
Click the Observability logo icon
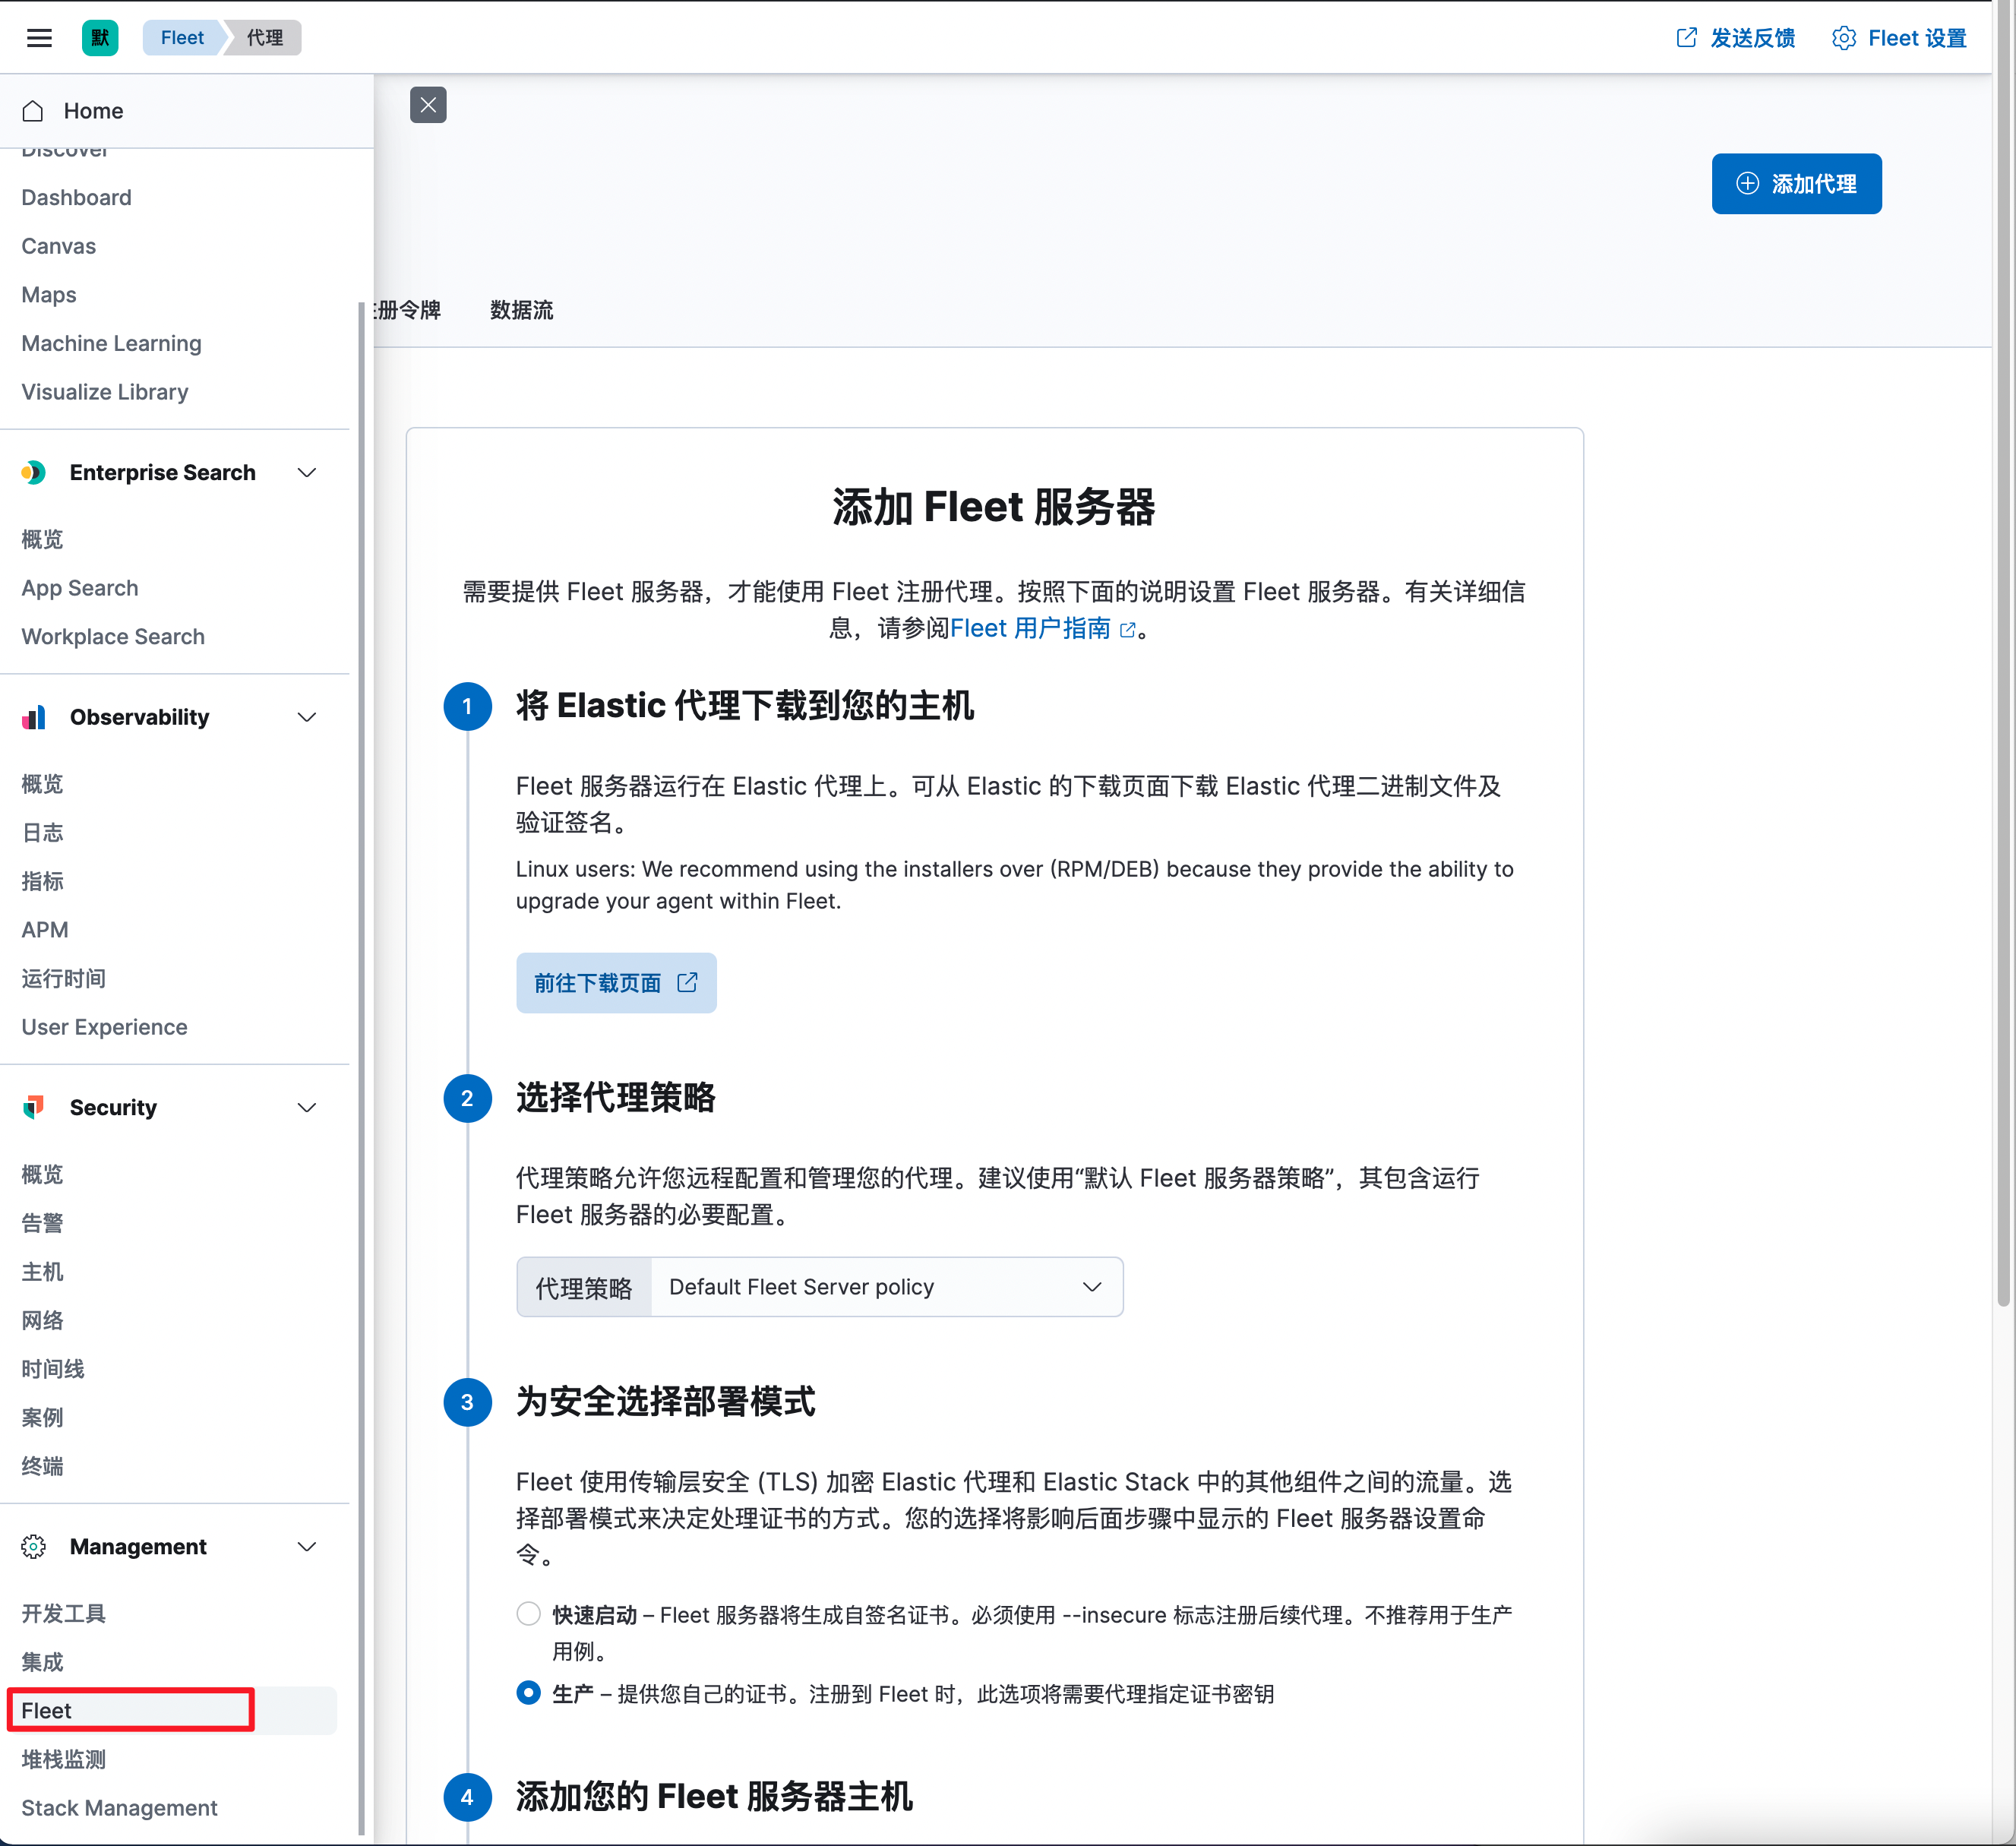(x=33, y=717)
